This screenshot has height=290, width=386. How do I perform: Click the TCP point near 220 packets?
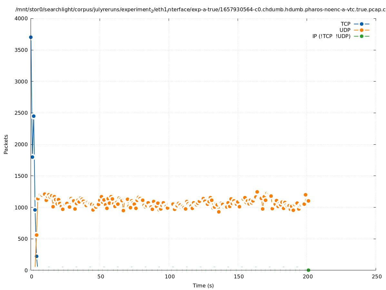(36, 256)
